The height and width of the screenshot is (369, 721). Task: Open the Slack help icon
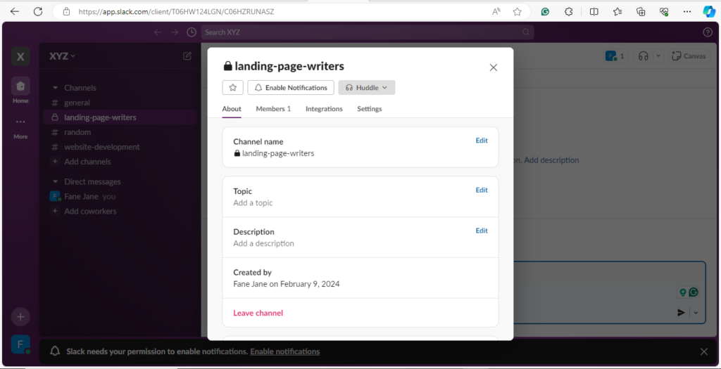707,32
